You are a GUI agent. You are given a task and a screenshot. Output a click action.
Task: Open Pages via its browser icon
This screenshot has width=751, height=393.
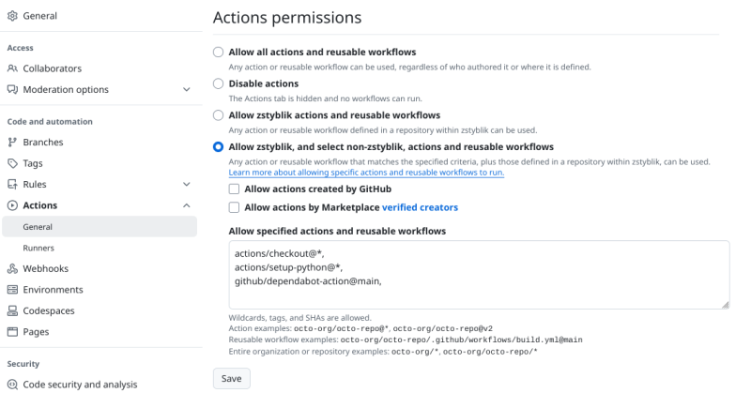pos(12,332)
